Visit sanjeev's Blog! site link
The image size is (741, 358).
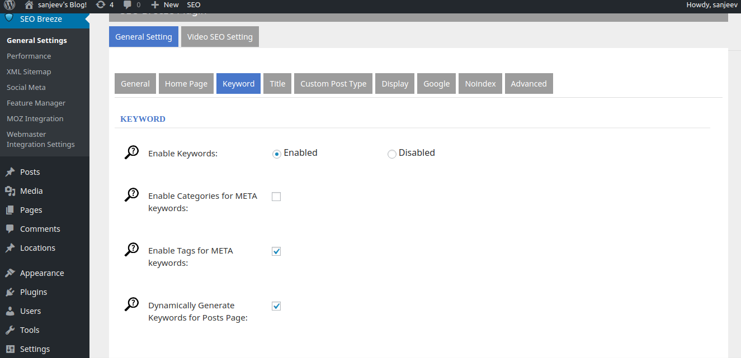tap(62, 5)
